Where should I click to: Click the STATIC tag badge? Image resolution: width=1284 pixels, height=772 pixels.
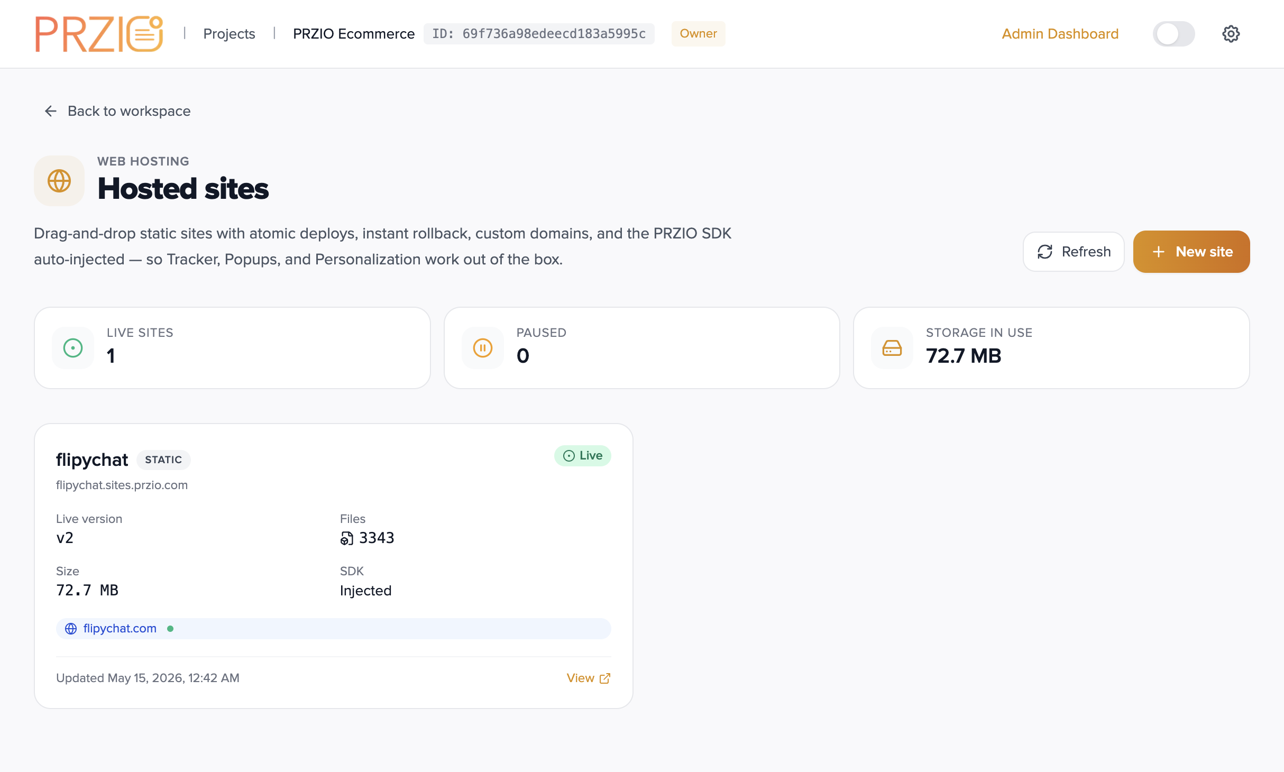163,460
